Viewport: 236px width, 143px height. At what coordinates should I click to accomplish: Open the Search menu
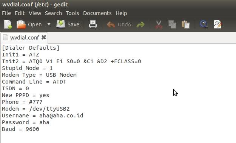click(54, 13)
